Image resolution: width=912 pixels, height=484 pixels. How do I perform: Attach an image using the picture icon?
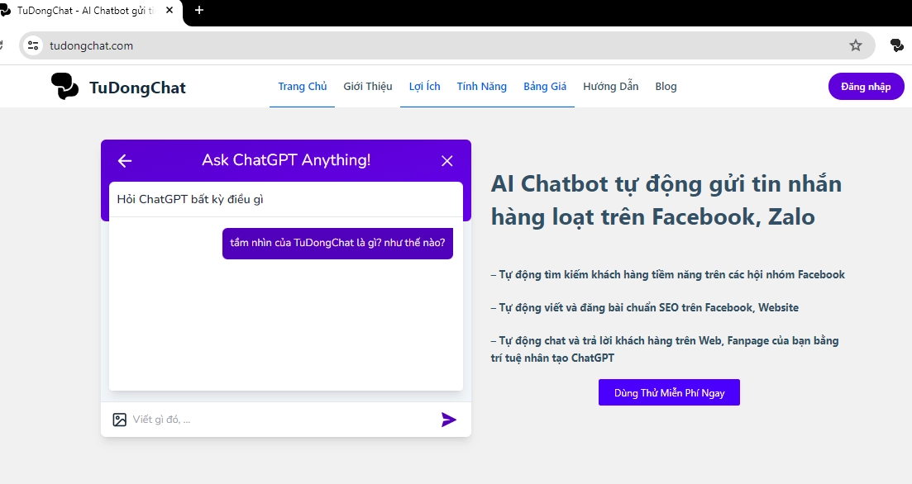pos(120,420)
